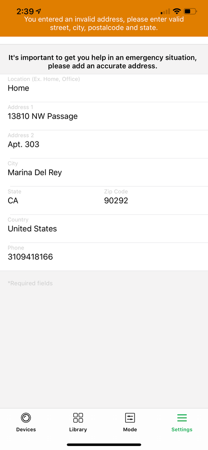208x450 pixels.
Task: Open the Country selector United States
Action: coord(104,229)
